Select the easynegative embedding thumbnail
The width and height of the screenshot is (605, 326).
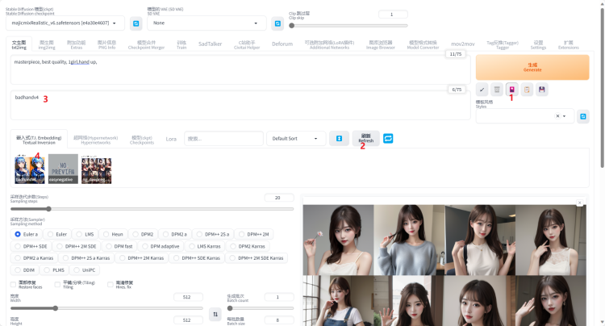[63, 169]
